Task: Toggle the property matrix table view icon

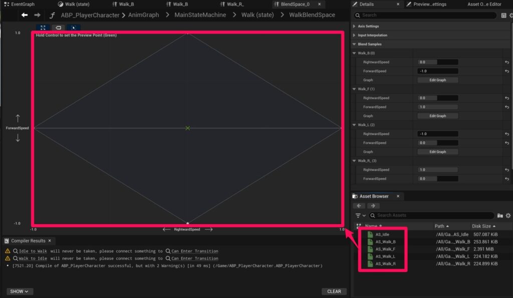Action: [x=503, y=15]
